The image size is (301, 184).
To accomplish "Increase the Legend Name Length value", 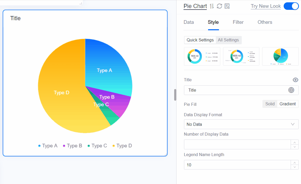I will [295, 163].
